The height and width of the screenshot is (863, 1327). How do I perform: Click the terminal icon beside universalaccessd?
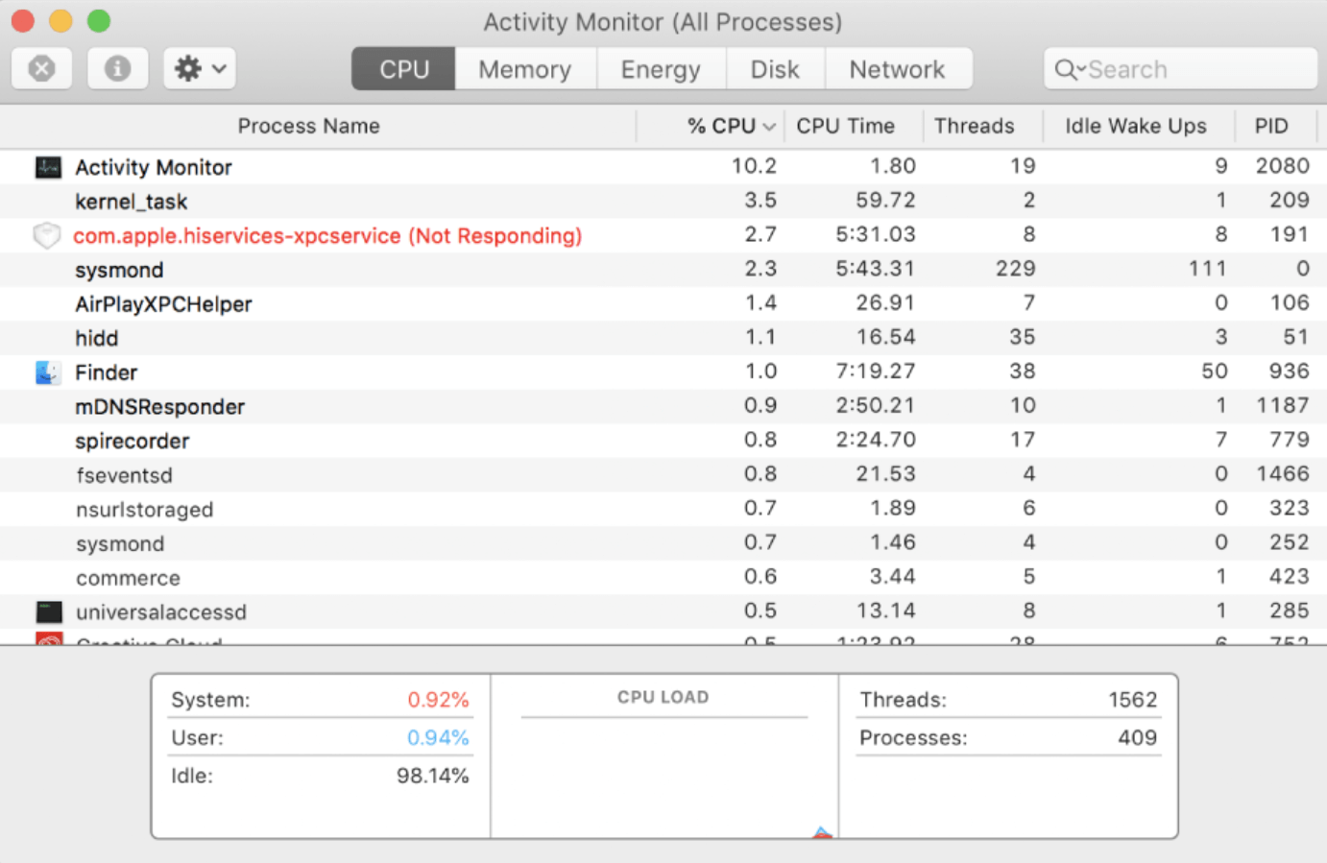coord(47,611)
